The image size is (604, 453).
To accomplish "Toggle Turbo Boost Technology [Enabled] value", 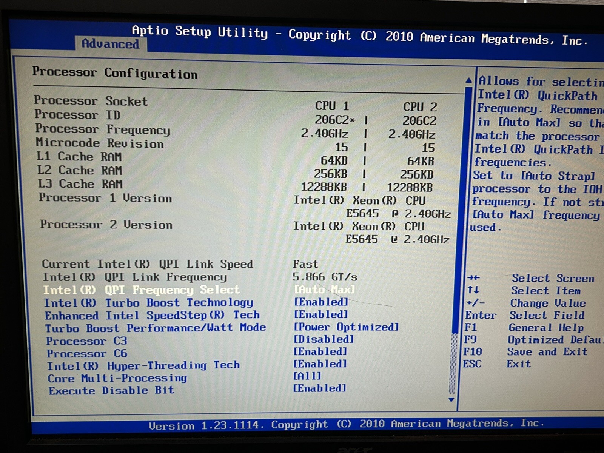I will pyautogui.click(x=321, y=302).
